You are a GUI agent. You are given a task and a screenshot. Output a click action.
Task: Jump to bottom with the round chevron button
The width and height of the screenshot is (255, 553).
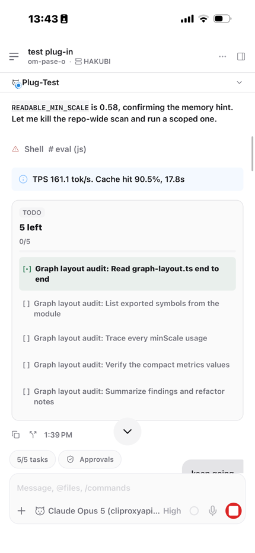coord(128,431)
